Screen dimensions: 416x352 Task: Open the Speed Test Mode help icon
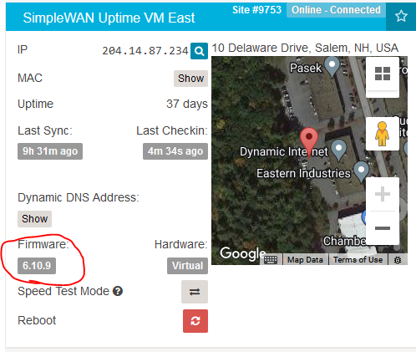pyautogui.click(x=118, y=291)
